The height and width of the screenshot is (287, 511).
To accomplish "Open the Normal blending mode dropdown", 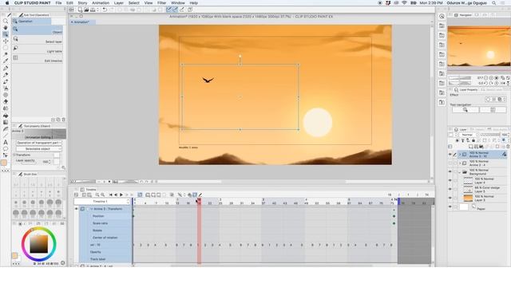I will coord(469,135).
